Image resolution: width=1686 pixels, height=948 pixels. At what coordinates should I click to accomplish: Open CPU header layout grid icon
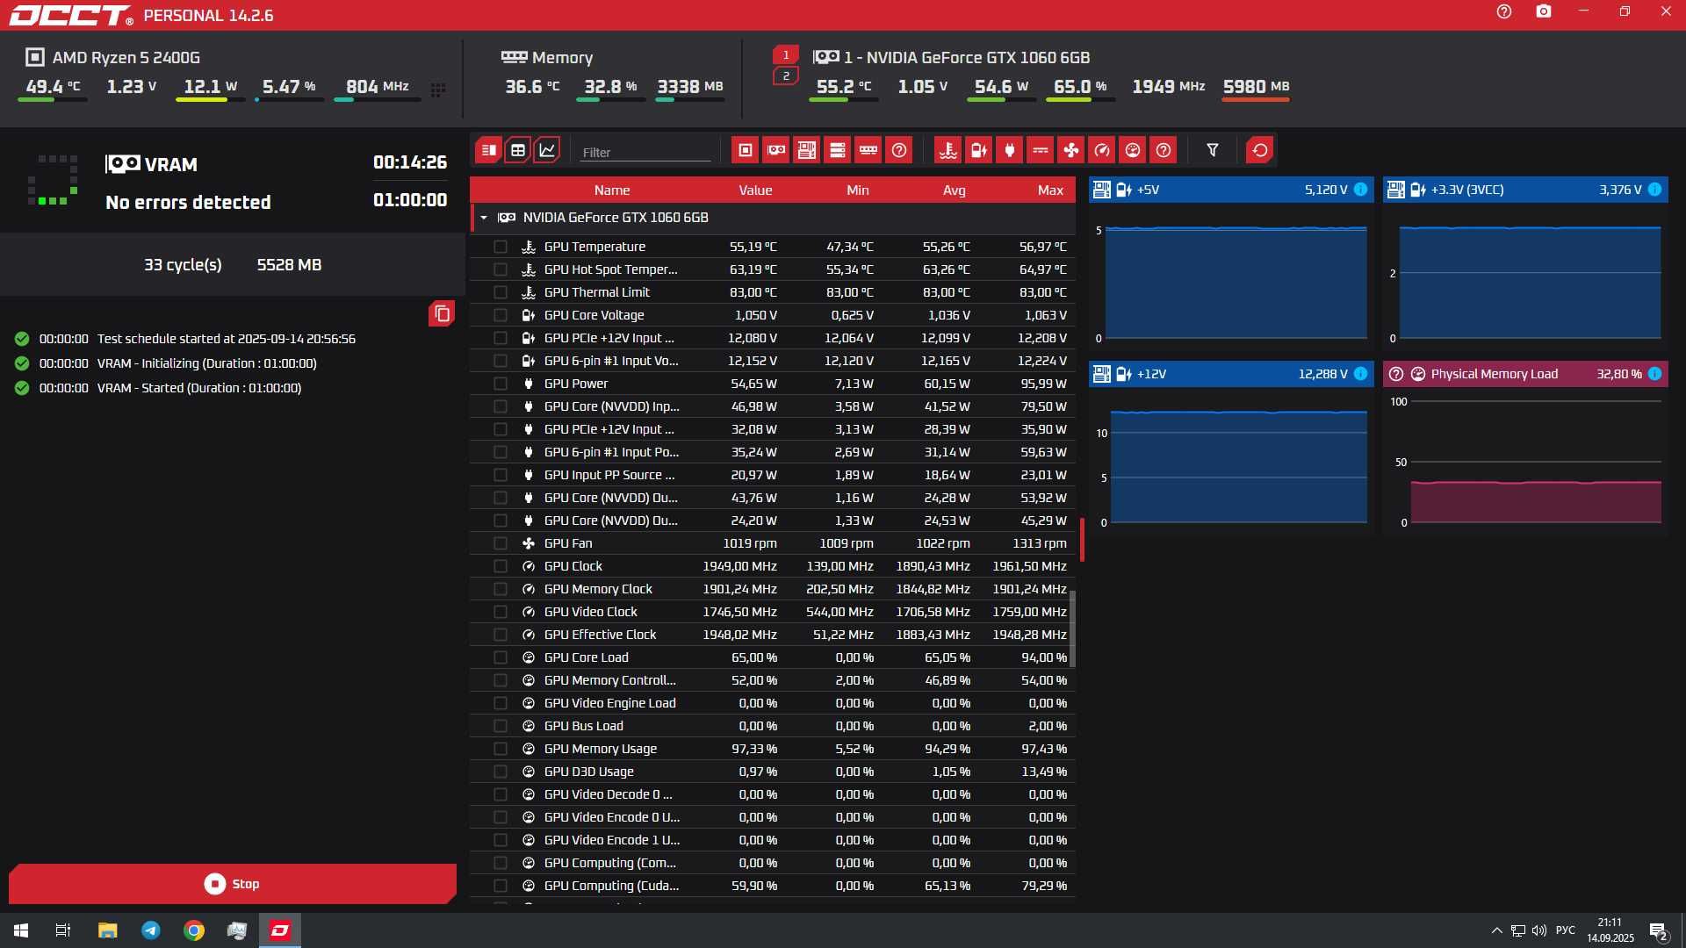point(438,89)
